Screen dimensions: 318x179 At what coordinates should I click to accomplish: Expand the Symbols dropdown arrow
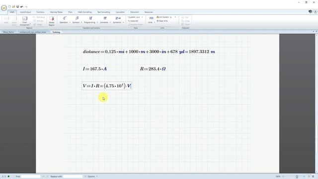(81, 22)
